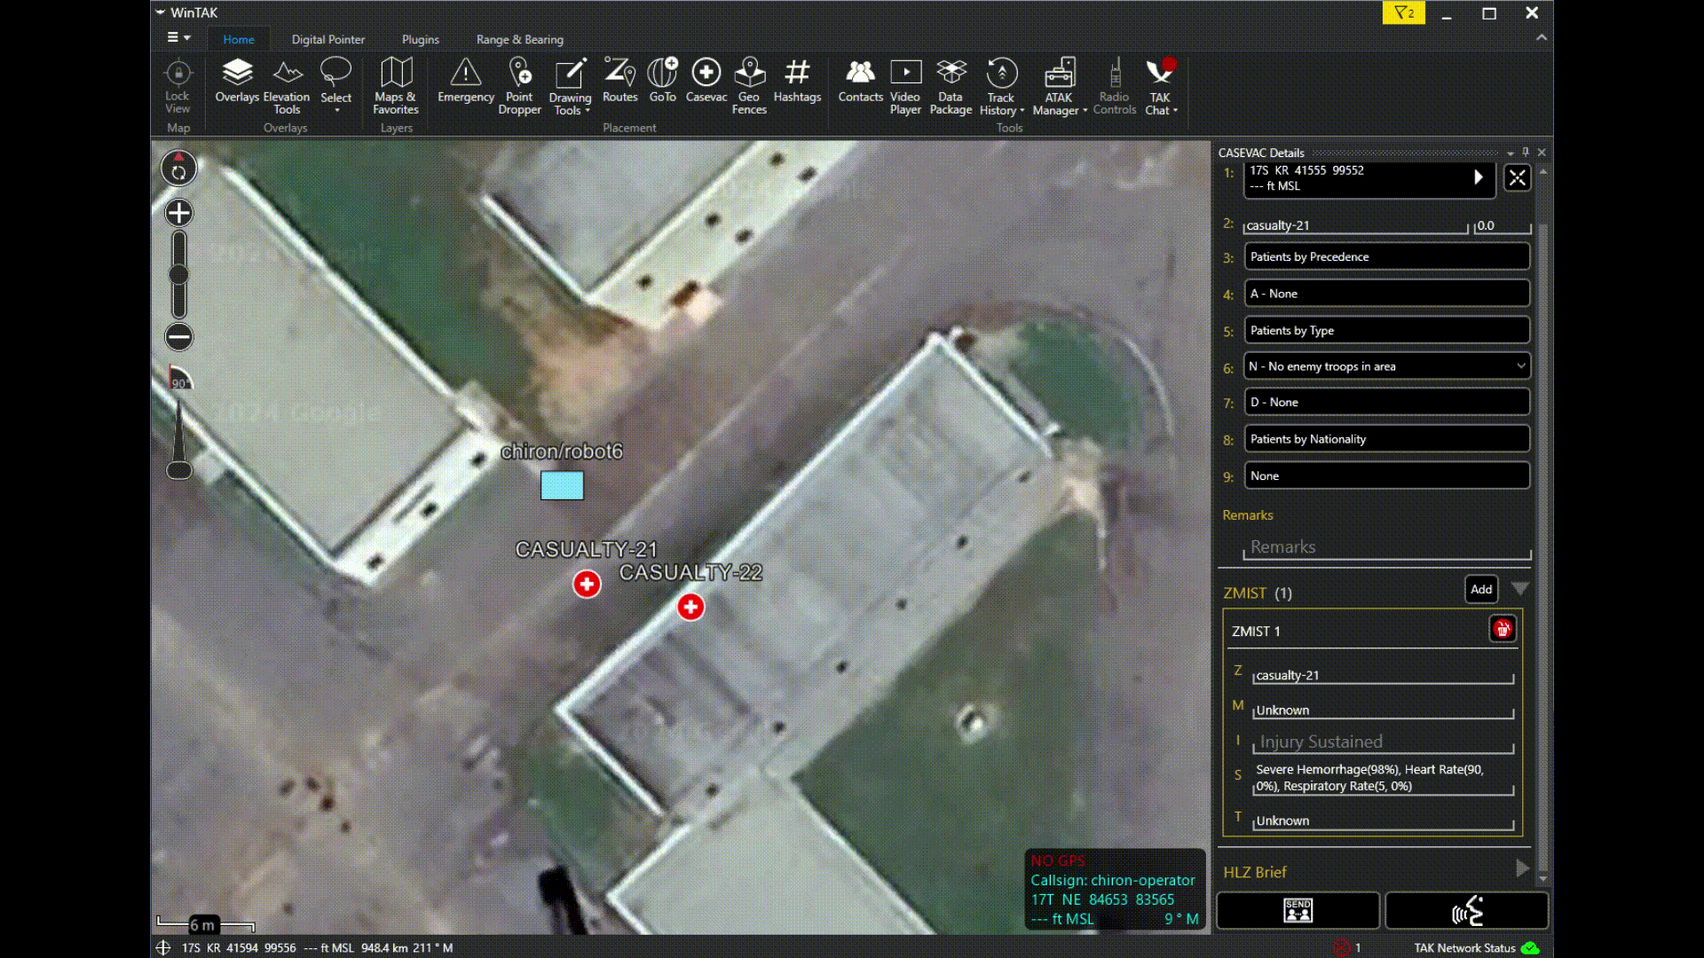Add a new ZMIST entry
This screenshot has height=958, width=1704.
(1481, 589)
